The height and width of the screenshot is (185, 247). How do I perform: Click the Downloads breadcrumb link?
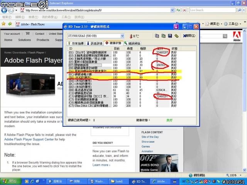[20, 52]
